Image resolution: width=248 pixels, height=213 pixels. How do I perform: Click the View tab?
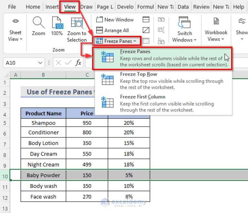(x=70, y=7)
